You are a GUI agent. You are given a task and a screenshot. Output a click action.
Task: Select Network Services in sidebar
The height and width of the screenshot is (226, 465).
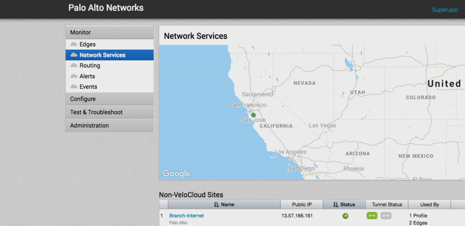click(x=110, y=55)
